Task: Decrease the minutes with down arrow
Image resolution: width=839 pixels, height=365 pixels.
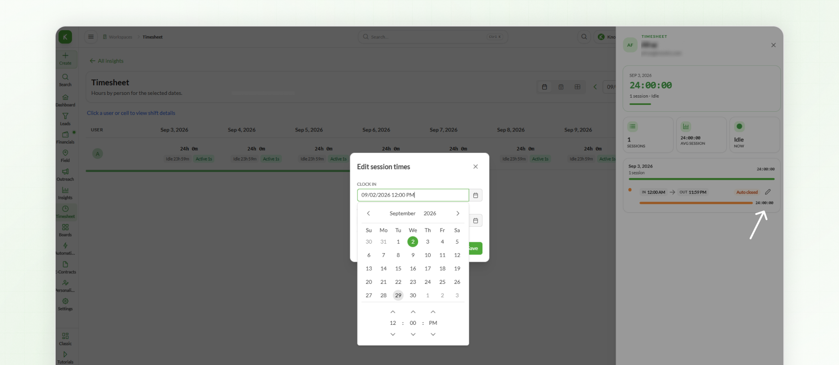Action: coord(413,334)
